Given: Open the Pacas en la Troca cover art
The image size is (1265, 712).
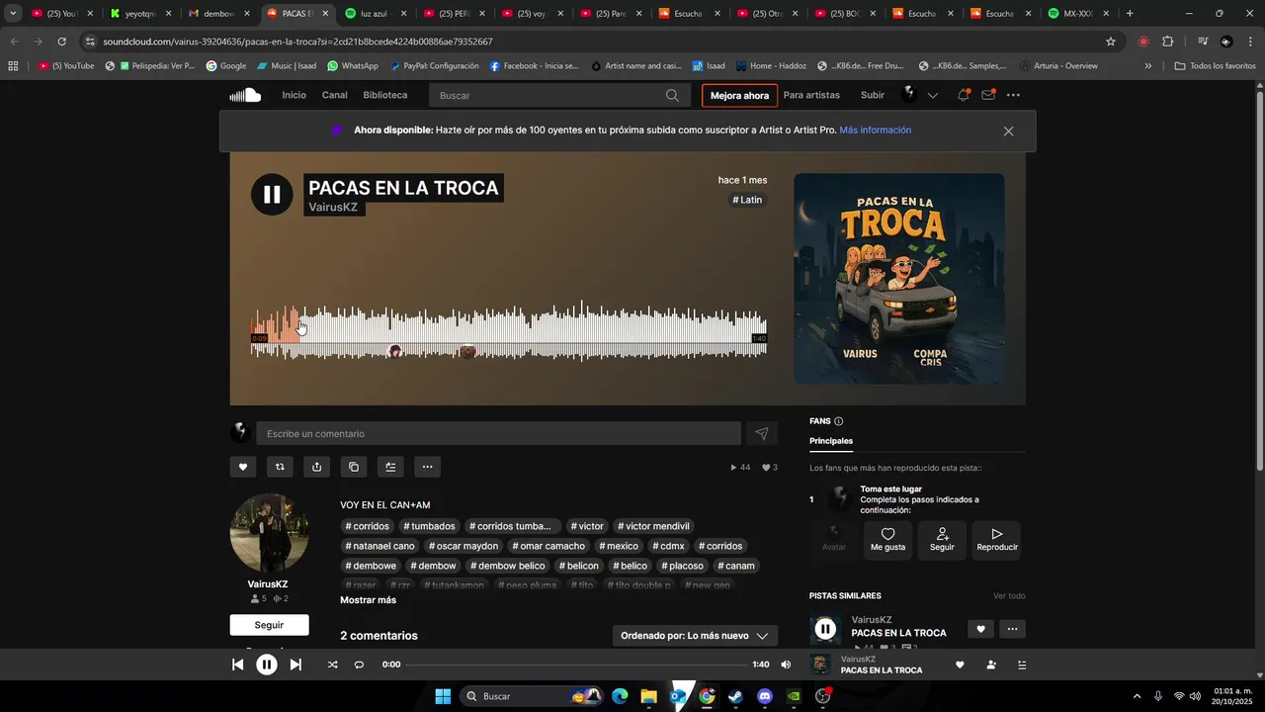Looking at the screenshot, I should (x=899, y=279).
